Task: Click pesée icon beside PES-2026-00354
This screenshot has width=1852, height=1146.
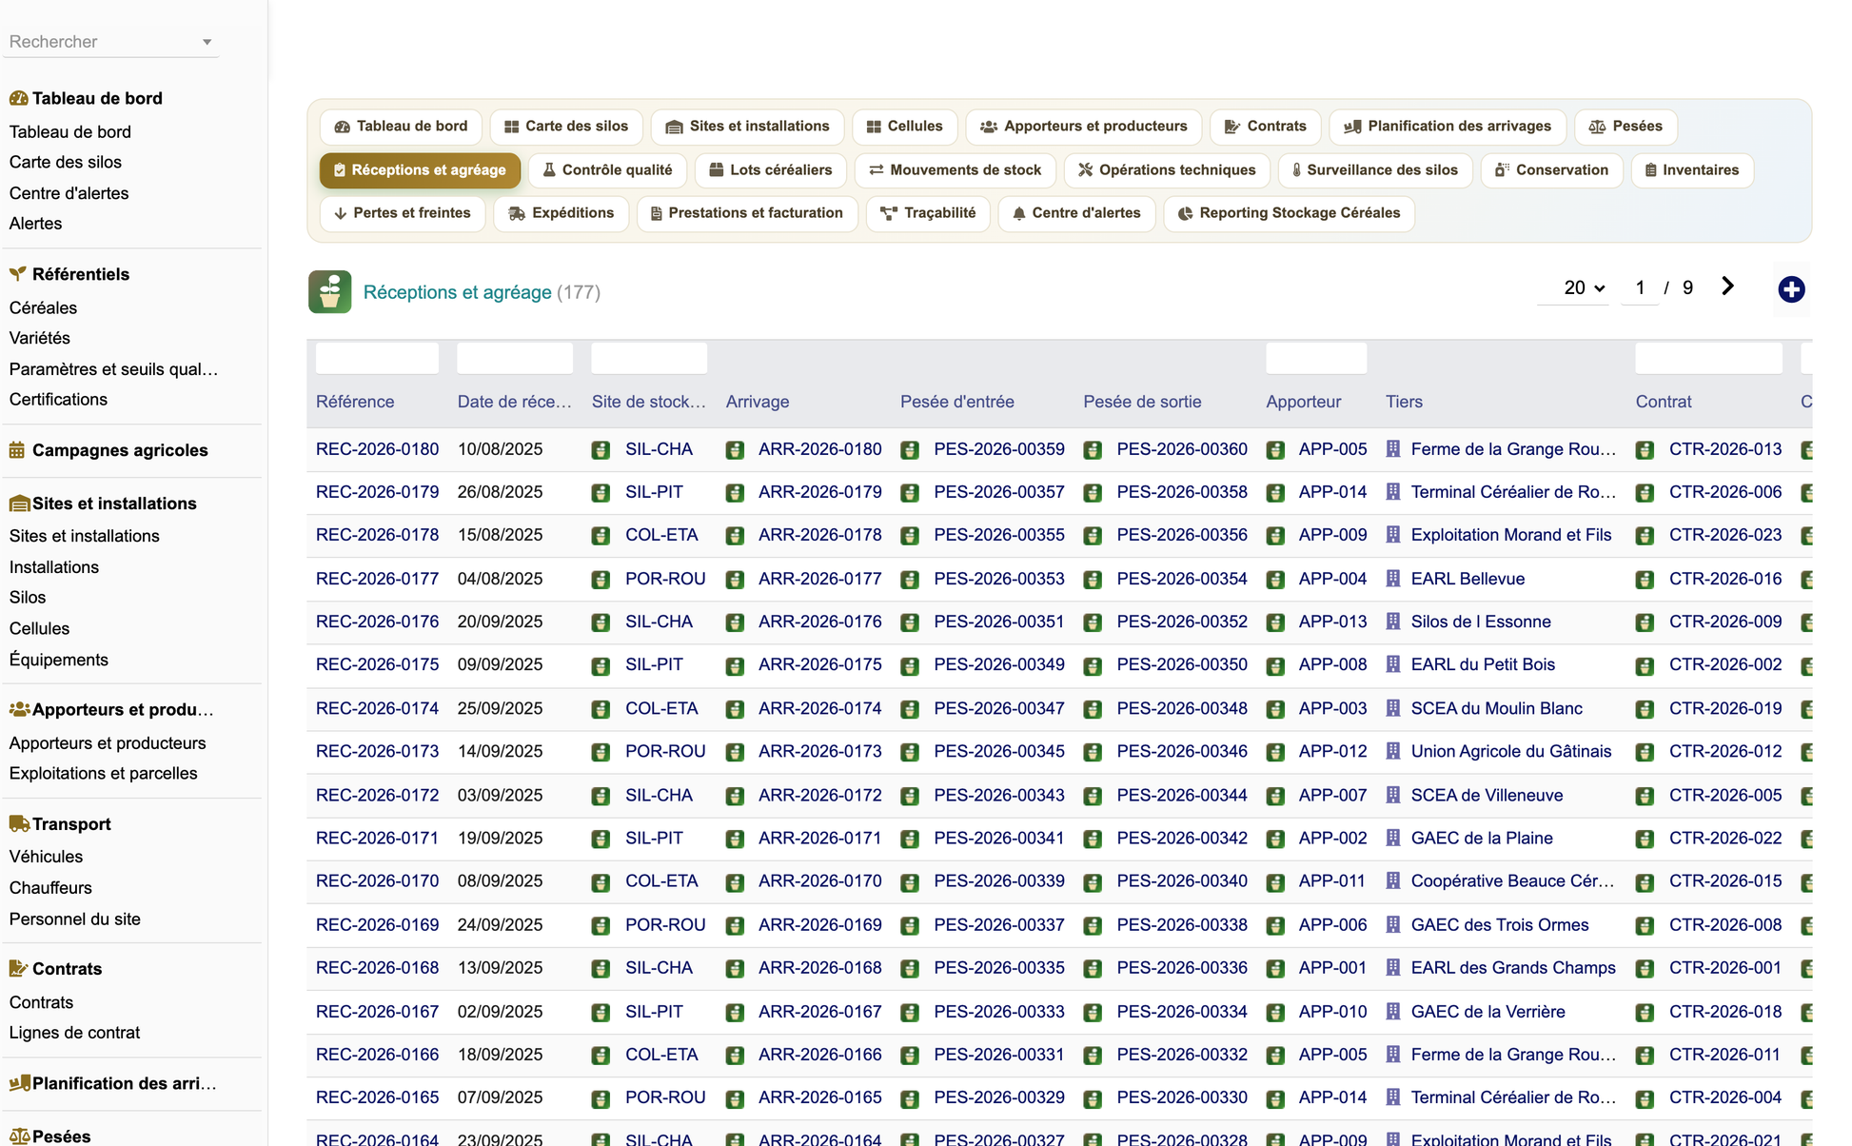Action: click(1093, 580)
